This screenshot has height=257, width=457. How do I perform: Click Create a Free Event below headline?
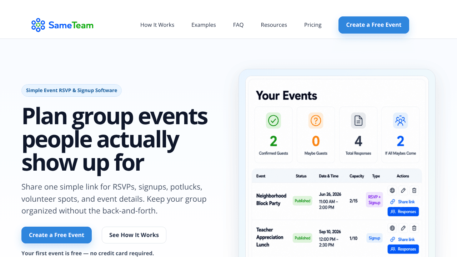[x=56, y=235]
